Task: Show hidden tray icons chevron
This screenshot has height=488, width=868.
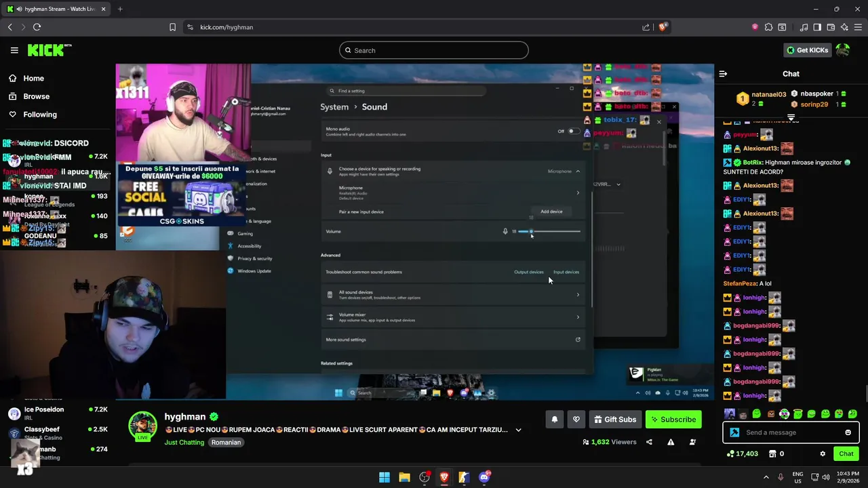Action: (x=766, y=477)
